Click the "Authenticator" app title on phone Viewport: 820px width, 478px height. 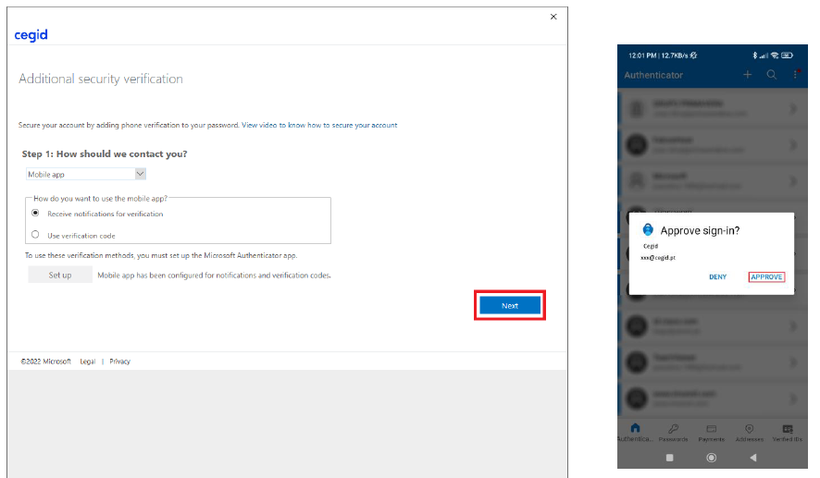coord(653,75)
